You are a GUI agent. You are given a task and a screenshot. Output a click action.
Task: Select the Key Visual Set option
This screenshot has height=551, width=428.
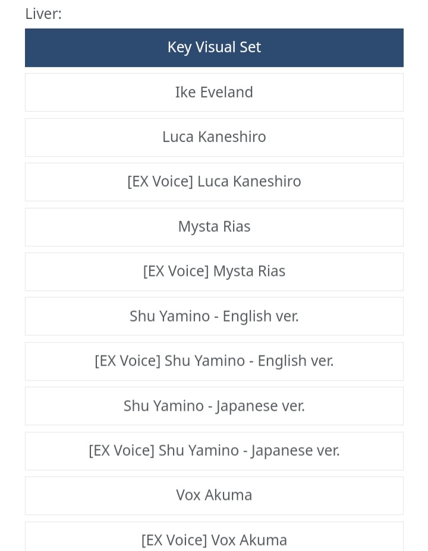(214, 48)
